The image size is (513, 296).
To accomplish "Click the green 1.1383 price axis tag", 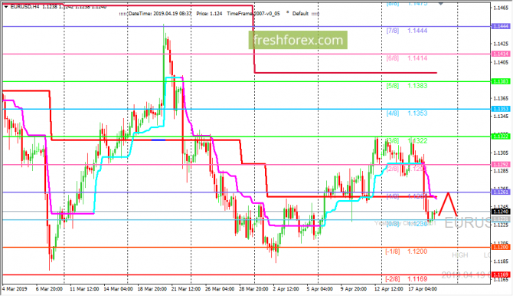I will pos(501,81).
